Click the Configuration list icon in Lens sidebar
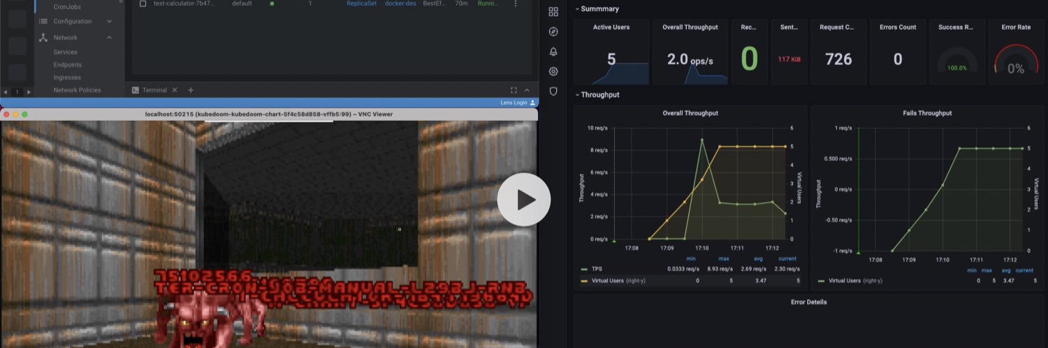1048x348 pixels. 43,22
